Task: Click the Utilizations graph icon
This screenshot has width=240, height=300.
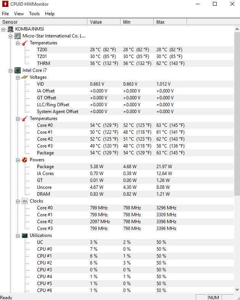Action: (x=25, y=235)
